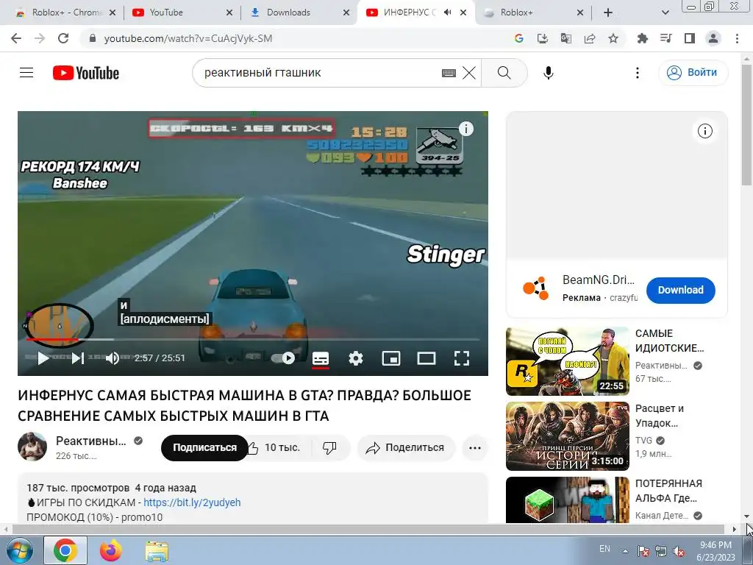Play the video
Viewport: 753px width, 565px height.
point(43,358)
